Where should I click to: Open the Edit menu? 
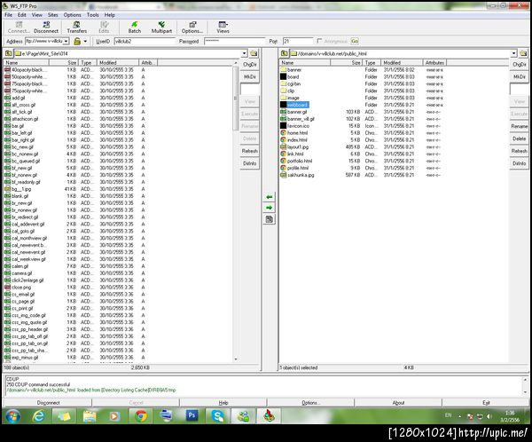tap(22, 15)
